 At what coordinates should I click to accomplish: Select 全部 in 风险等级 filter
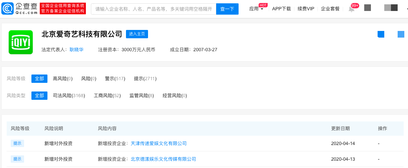pyautogui.click(x=39, y=79)
